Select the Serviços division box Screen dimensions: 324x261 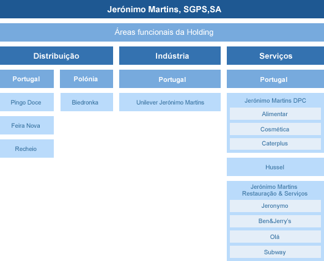(x=276, y=56)
